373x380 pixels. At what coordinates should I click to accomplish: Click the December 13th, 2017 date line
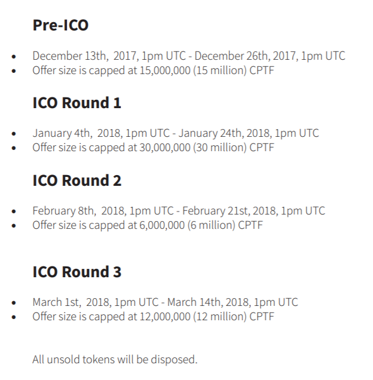(x=188, y=56)
